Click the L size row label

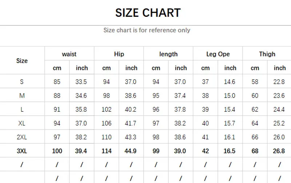coord(22,110)
